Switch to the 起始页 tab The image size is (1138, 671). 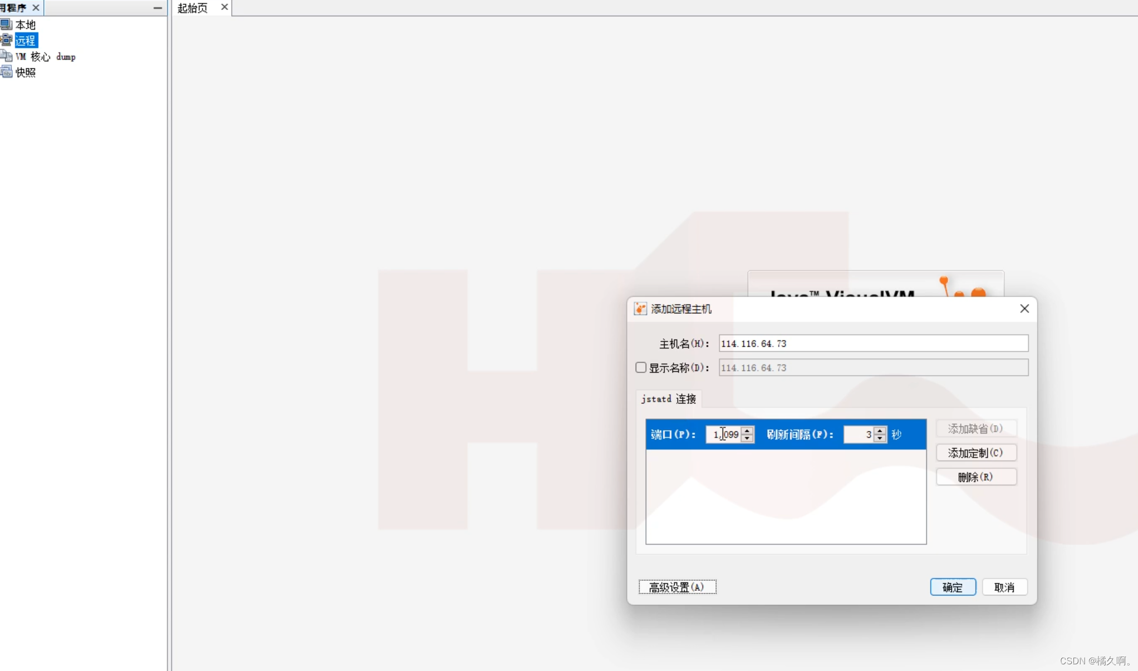tap(193, 8)
